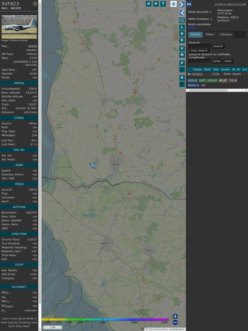Zoom out with the minus icon
Screen dimensions: 248x331
[x=175, y=323]
